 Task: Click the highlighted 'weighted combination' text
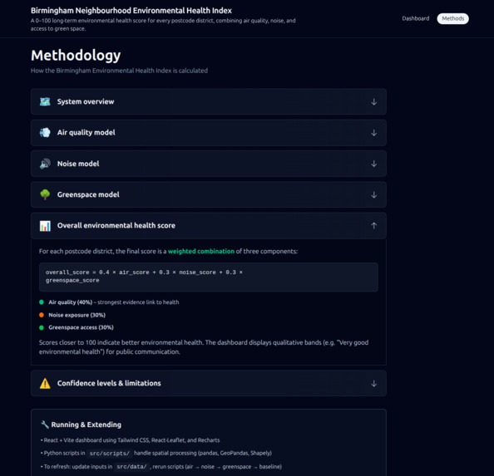click(201, 251)
